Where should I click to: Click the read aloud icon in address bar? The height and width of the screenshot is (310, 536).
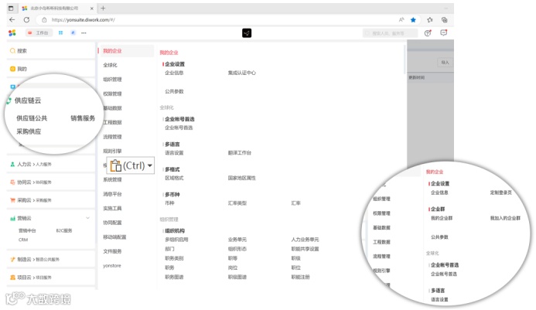click(401, 20)
